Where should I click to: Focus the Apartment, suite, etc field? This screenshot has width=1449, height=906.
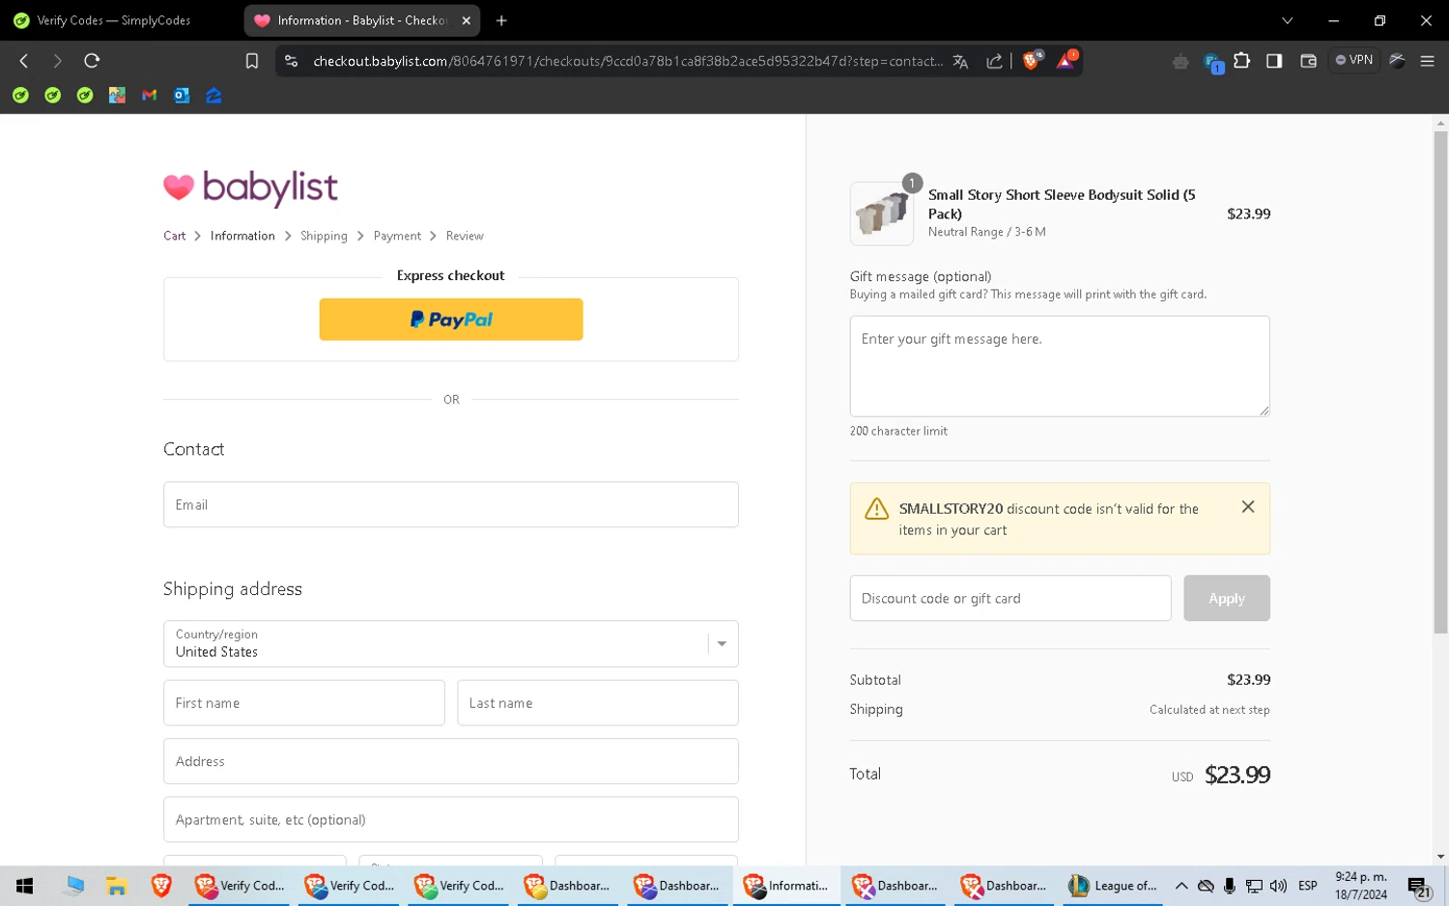pyautogui.click(x=451, y=820)
